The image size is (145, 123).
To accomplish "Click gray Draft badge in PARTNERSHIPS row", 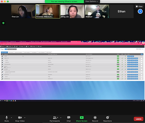I will (118, 64).
